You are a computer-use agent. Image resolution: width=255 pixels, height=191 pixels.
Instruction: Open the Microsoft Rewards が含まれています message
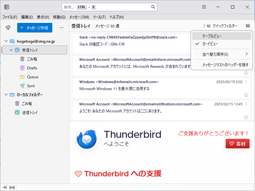(x=131, y=66)
